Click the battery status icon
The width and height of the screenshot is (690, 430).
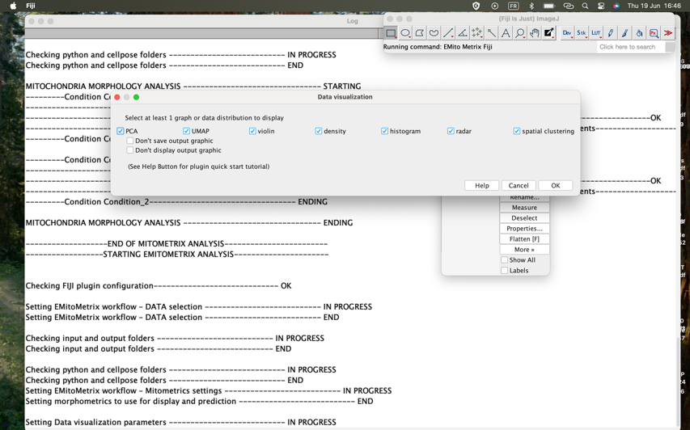coord(548,6)
